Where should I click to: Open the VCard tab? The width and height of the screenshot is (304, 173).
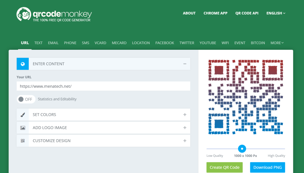coord(100,43)
